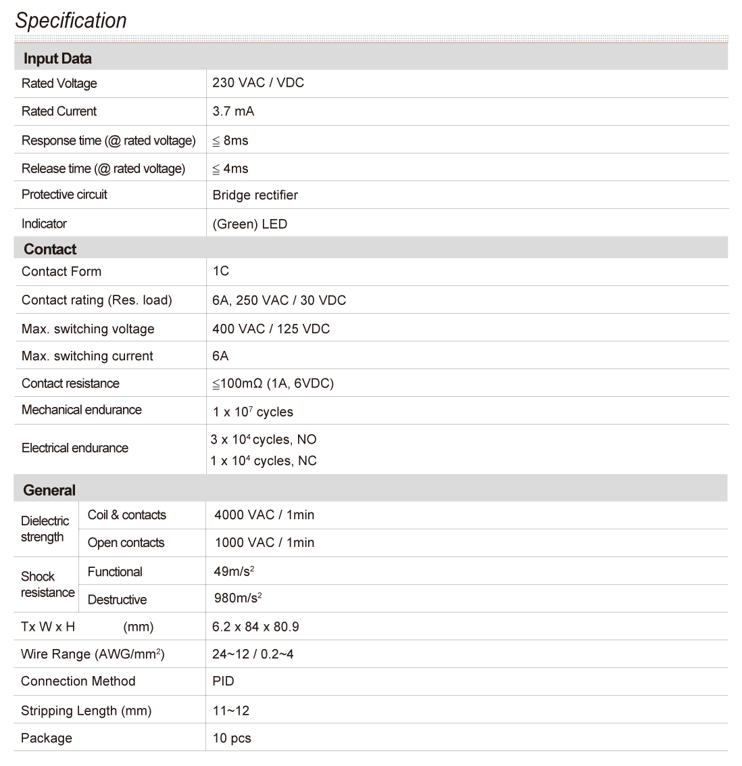Select the 4000 VAC / 1min value
The height and width of the screenshot is (766, 742).
coord(264,515)
